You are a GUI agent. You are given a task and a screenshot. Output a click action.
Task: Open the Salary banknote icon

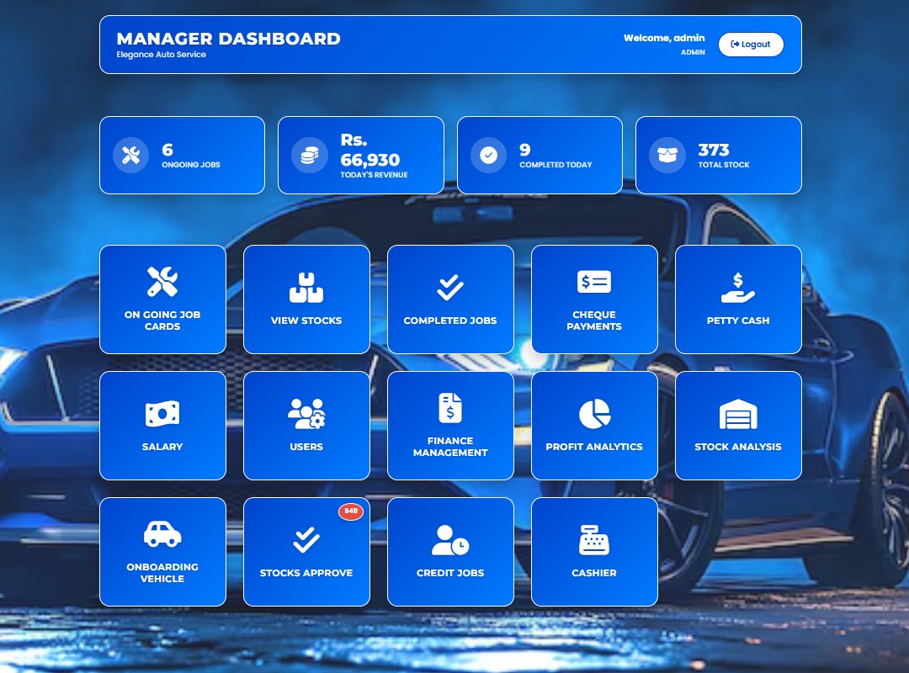pyautogui.click(x=162, y=414)
